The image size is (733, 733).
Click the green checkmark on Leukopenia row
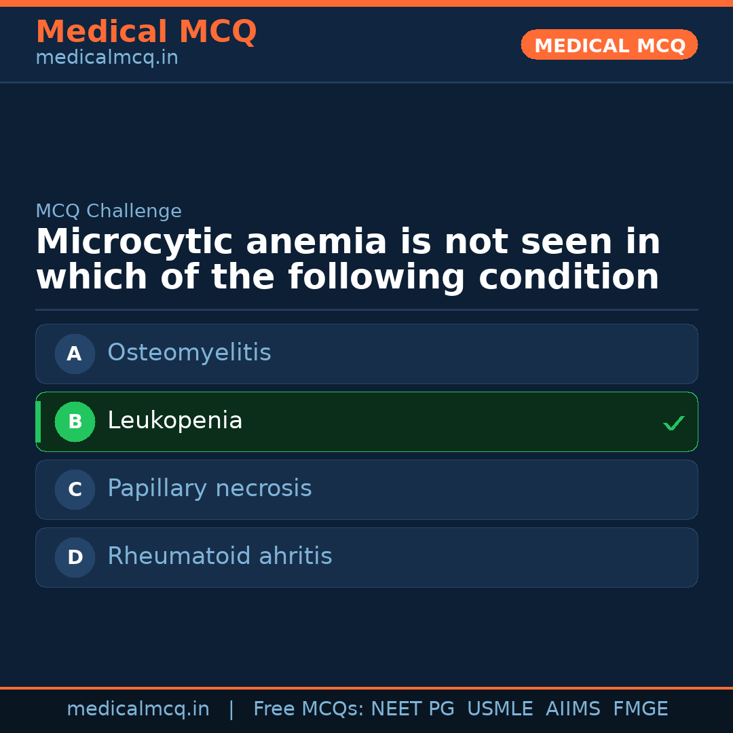[673, 423]
